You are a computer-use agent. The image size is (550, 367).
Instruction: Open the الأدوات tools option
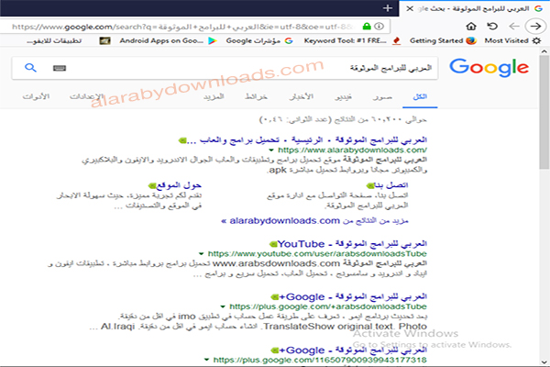tap(36, 96)
